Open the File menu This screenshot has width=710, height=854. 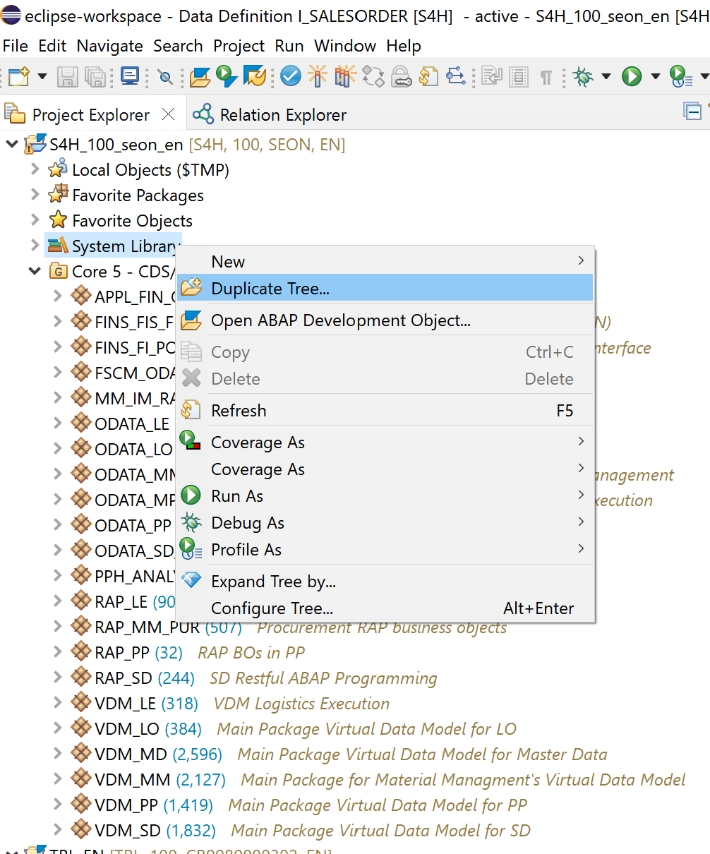(x=16, y=46)
